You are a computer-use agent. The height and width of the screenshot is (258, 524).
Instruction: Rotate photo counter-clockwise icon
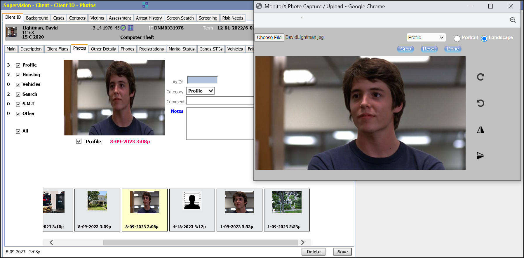point(481,103)
